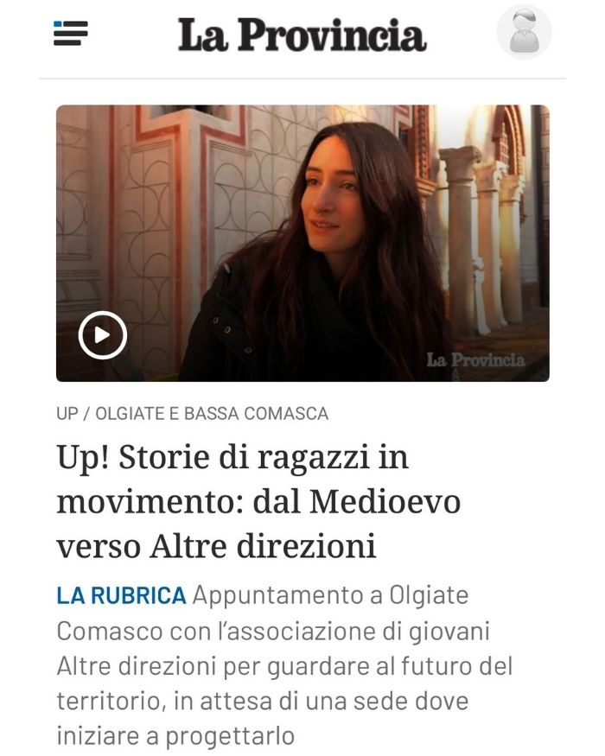Viewport: 605px width, 756px height.
Task: Open the hamburger navigation menu
Action: (70, 34)
